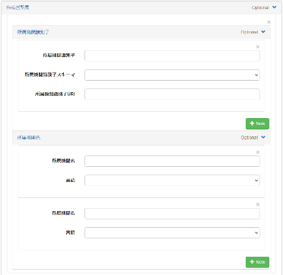Viewport: 283px width, 275px height.
Task: Add a new 所属機関識別子 entry with + New
Action: point(257,123)
